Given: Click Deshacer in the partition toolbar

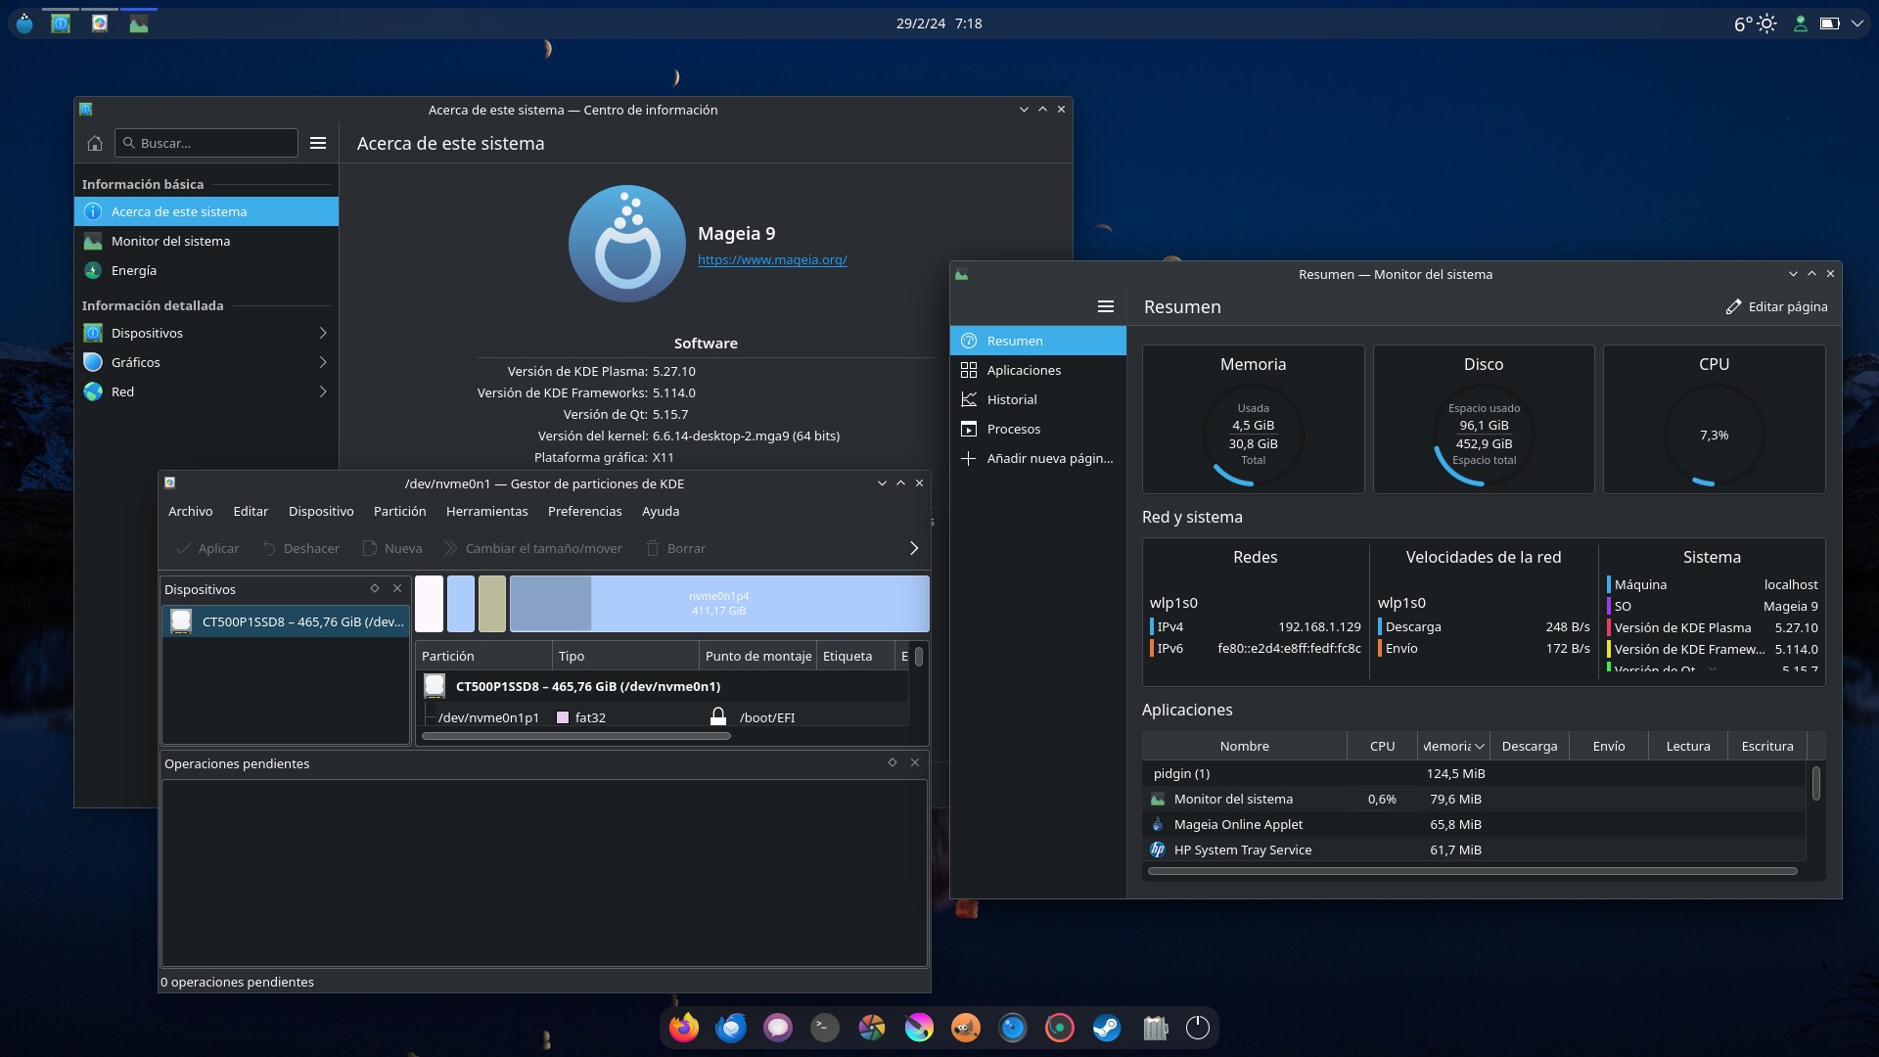Looking at the screenshot, I should [300, 548].
